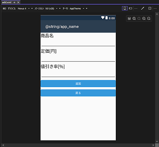Screen dimensions: 159x147
Task: Click horizontal scrollbar right arrow
Action: coord(153,145)
